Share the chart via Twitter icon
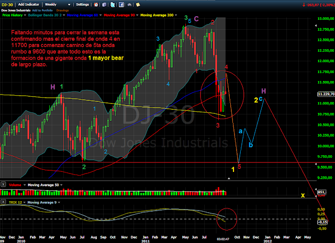The image size is (335, 243). (x=113, y=5)
